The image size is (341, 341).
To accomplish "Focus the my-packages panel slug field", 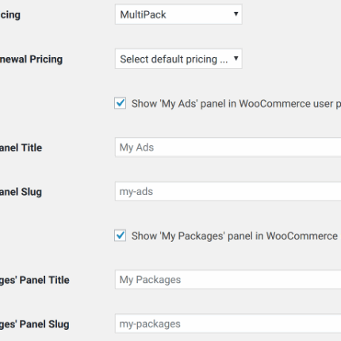I will (228, 324).
